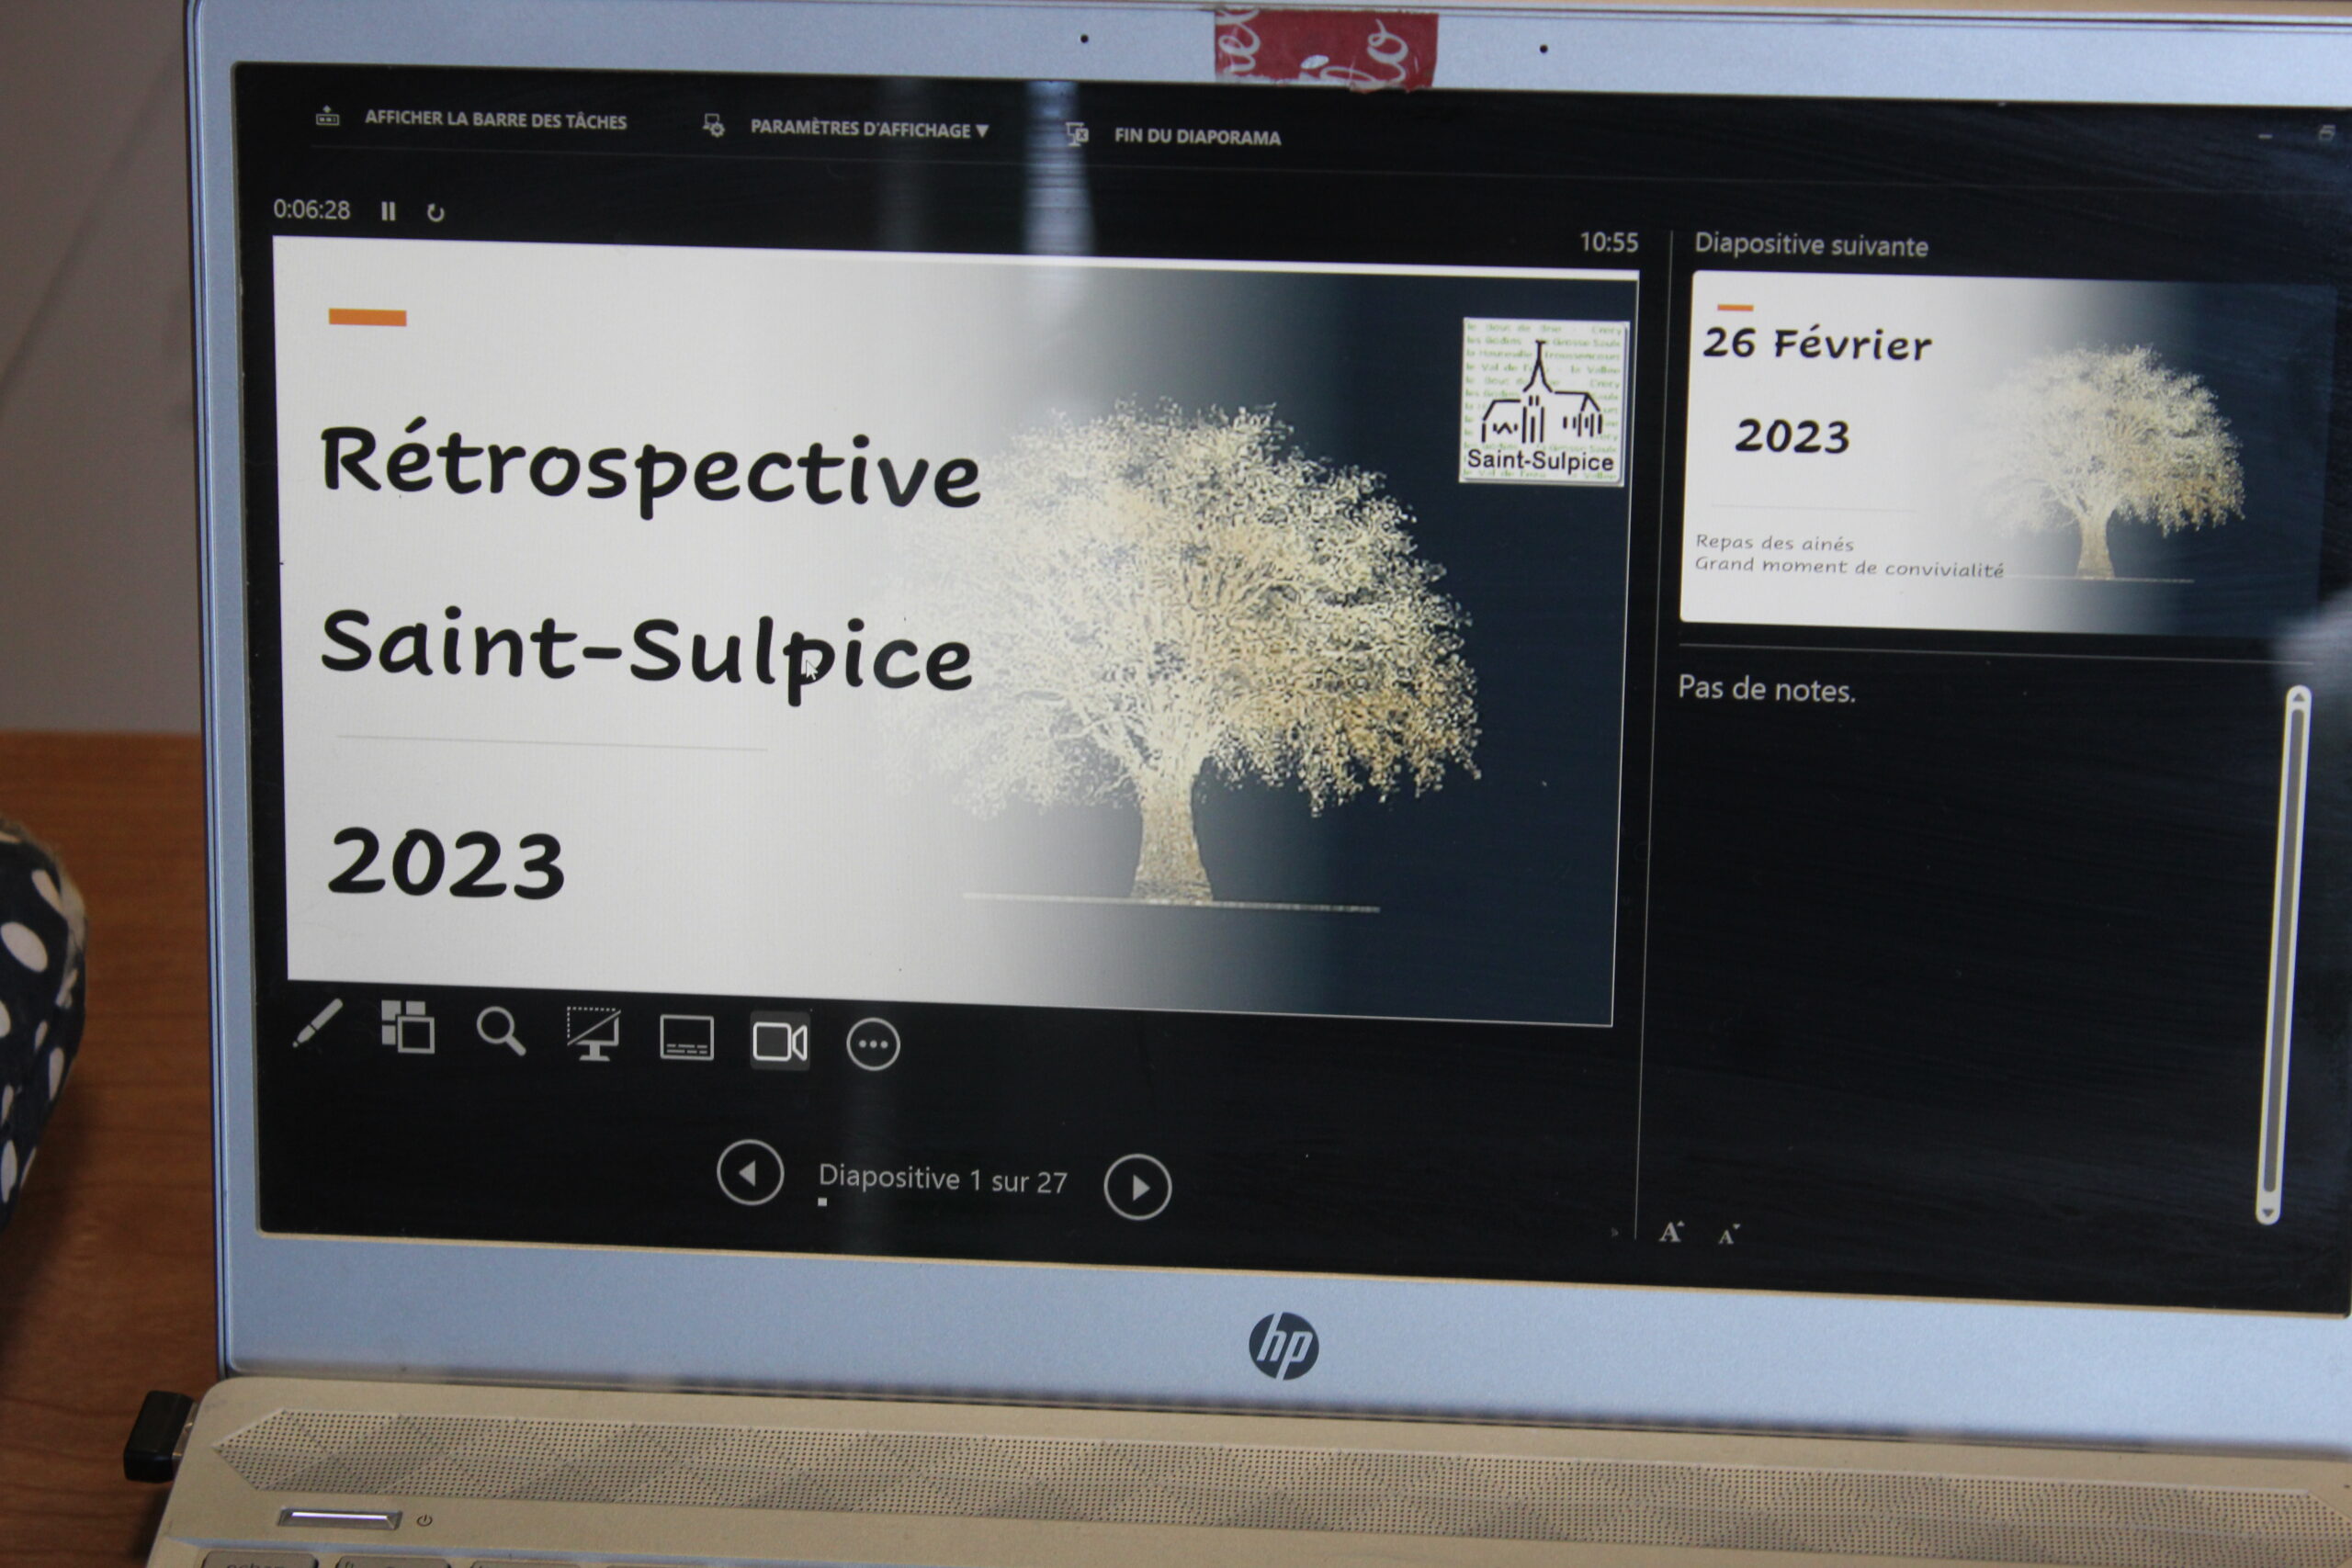Click the display settings gear-monitor icon

click(713, 125)
